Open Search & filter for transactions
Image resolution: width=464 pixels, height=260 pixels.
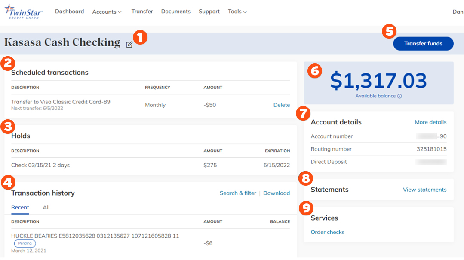(238, 193)
